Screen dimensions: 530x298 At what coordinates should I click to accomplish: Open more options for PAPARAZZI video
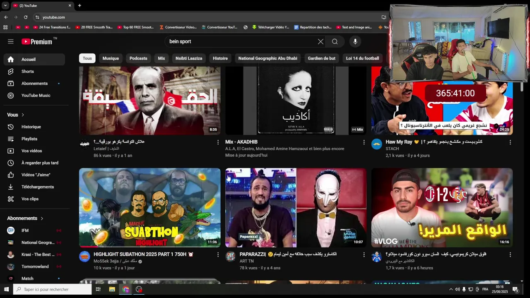click(x=364, y=255)
